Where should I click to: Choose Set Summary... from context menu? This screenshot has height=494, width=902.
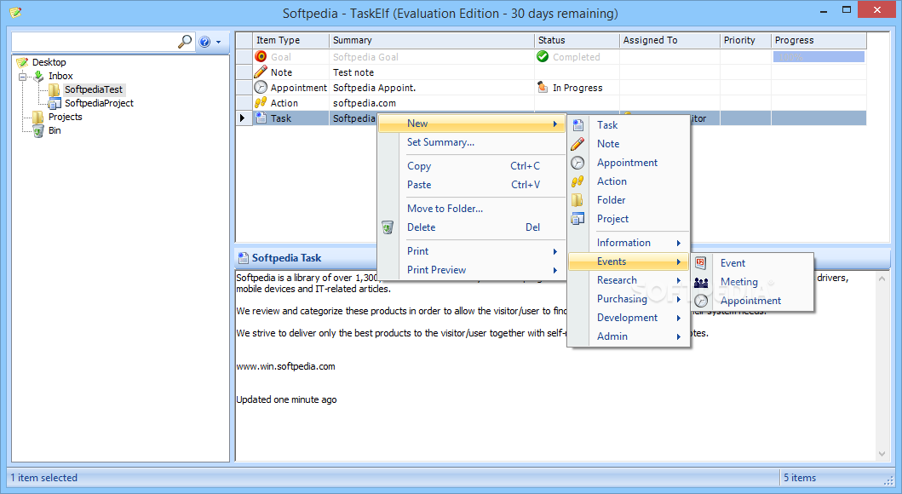472,142
